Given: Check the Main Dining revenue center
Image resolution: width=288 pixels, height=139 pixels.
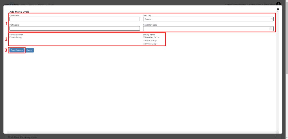Looking at the screenshot, I should pos(10,37).
